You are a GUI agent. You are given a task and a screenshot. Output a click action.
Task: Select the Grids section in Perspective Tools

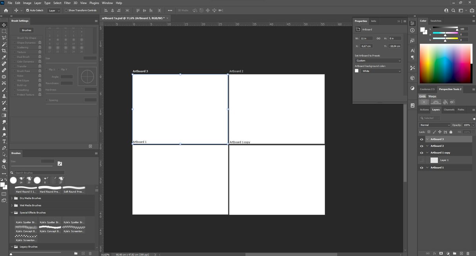coord(422,96)
